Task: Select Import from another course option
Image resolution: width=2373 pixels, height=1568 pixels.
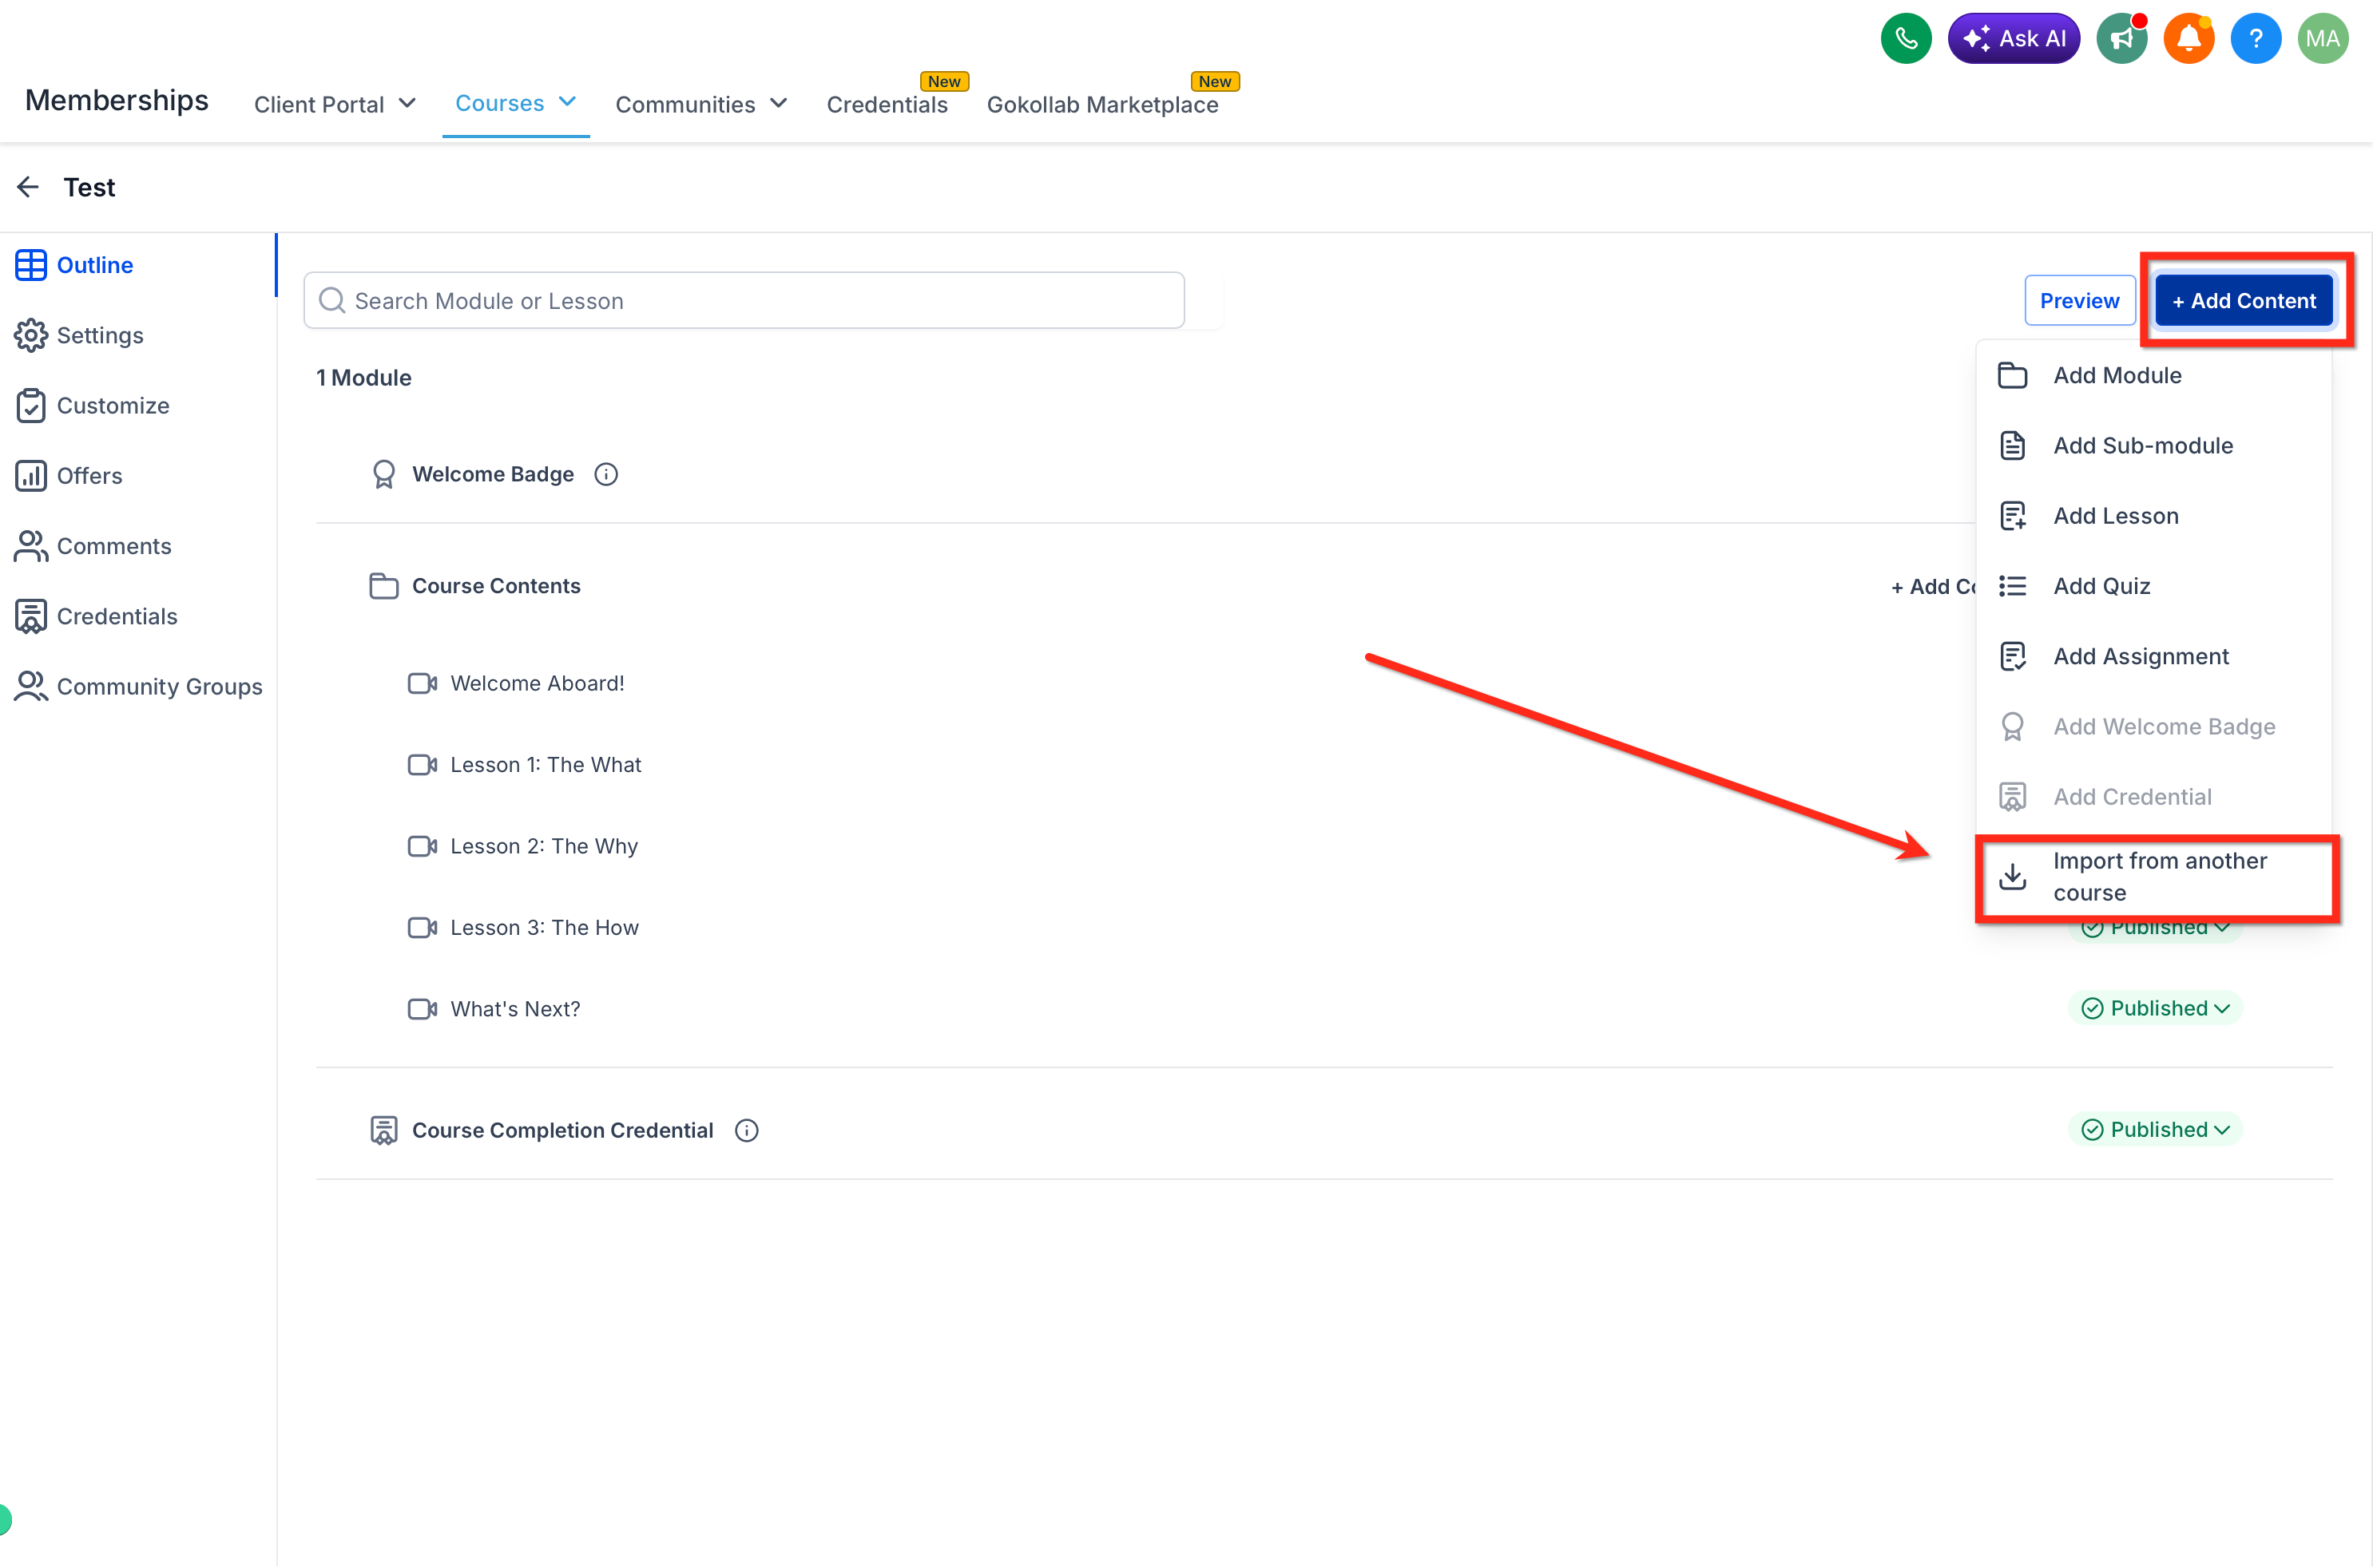Action: click(x=2157, y=877)
